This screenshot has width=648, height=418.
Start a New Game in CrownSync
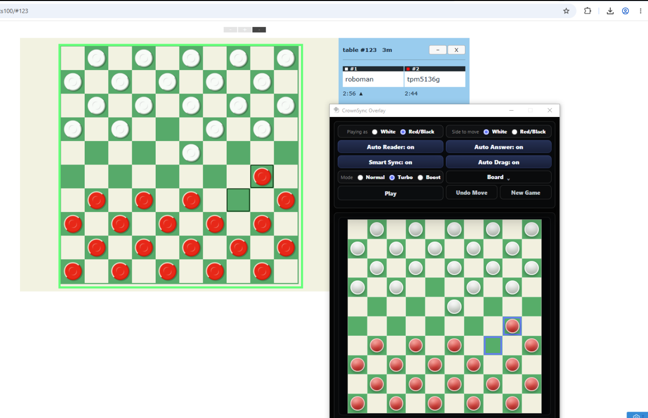coord(526,192)
